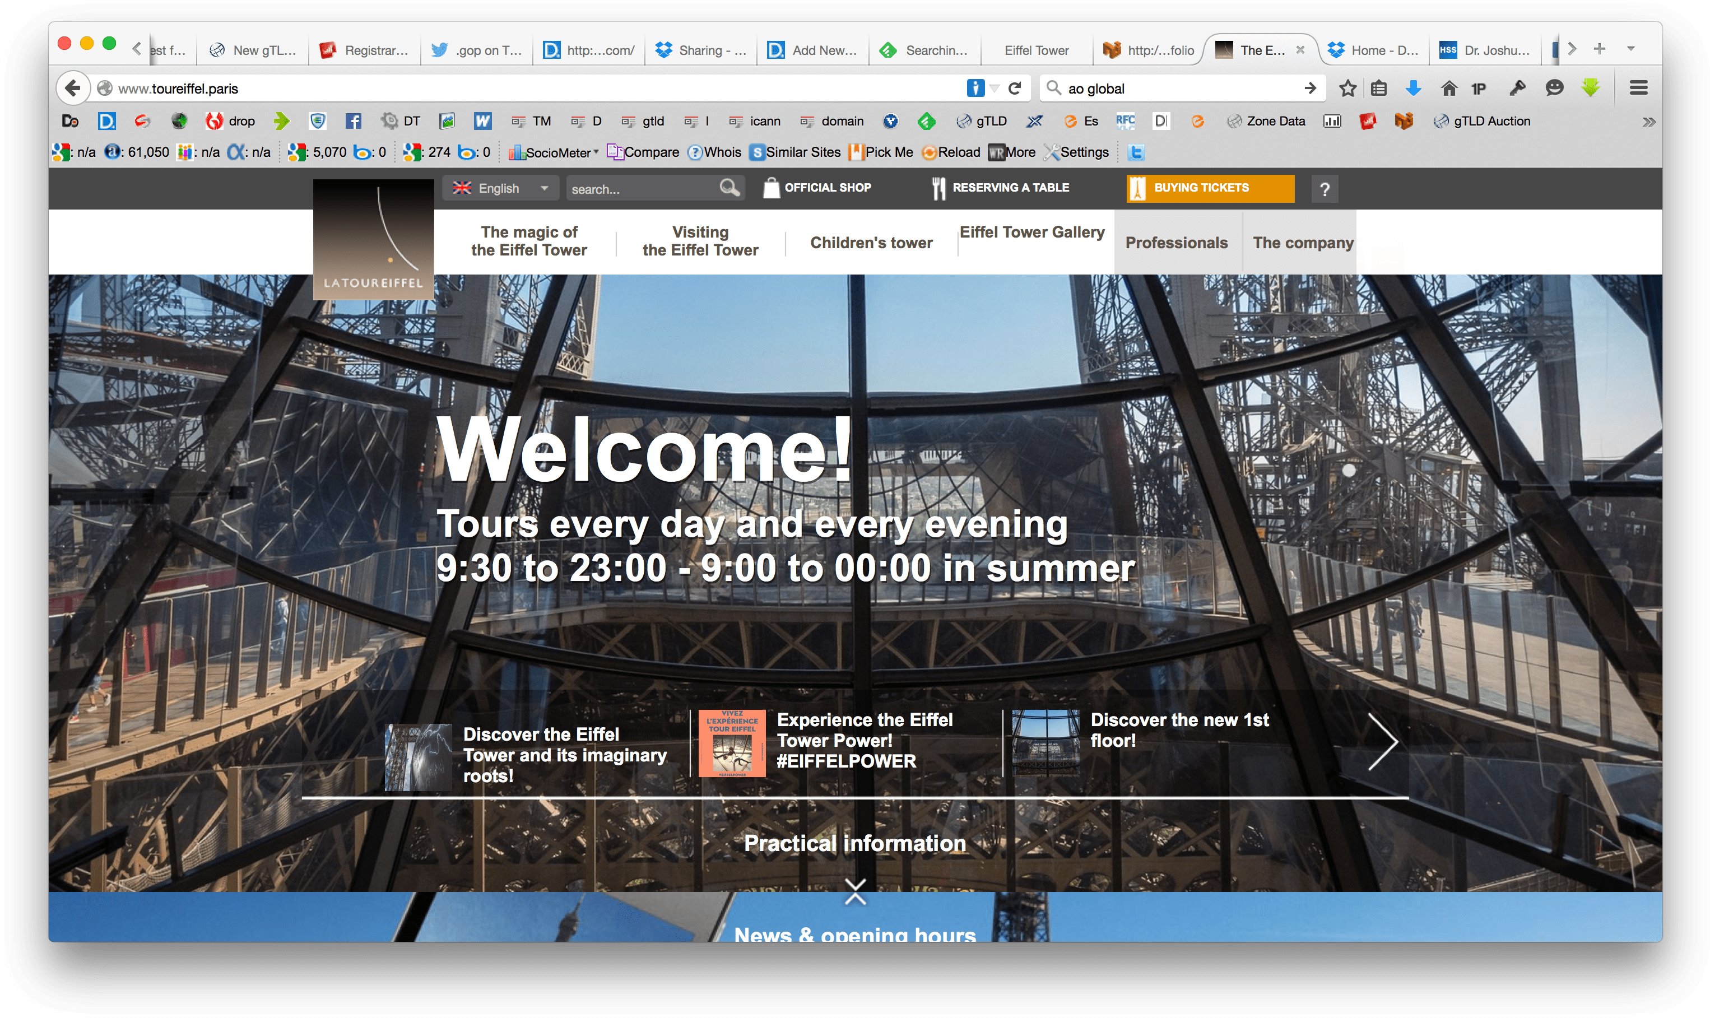Show more bookmarks via double chevron
1710x1018 pixels.
[x=1648, y=122]
